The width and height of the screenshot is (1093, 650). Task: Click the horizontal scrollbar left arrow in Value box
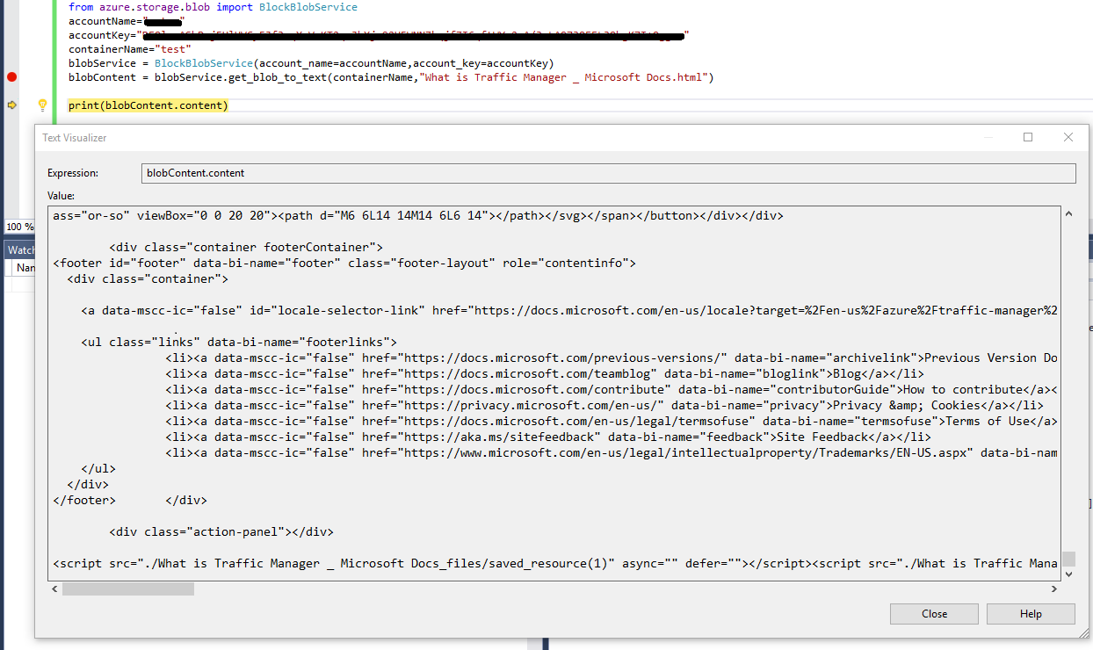(x=55, y=589)
